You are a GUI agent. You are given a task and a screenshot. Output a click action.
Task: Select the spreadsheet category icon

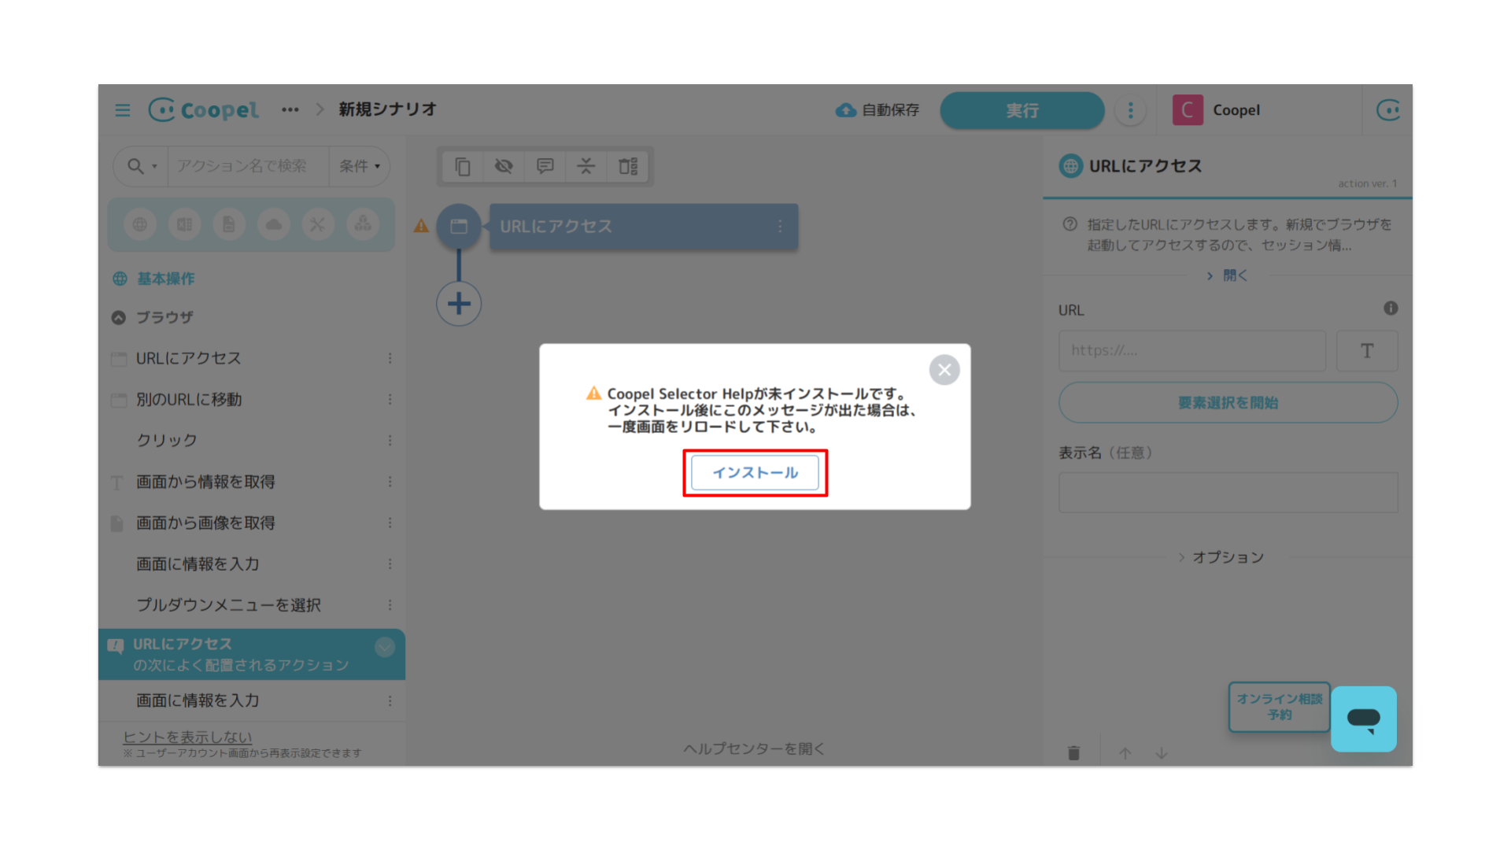click(x=184, y=224)
